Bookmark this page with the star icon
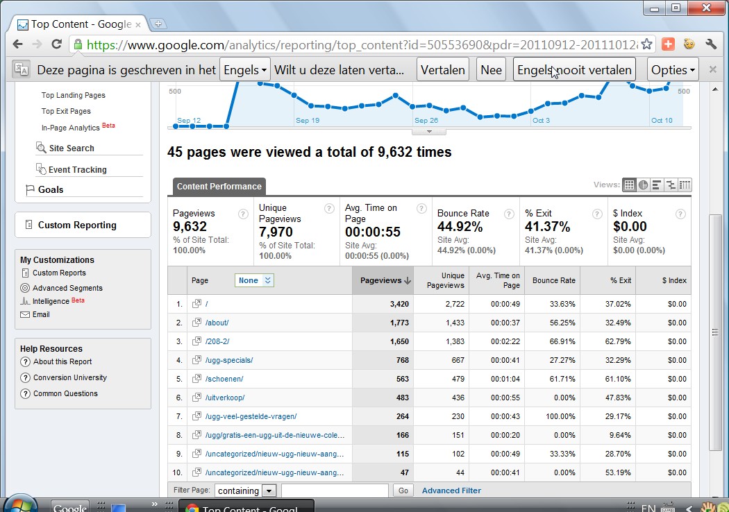The height and width of the screenshot is (512, 729). click(x=646, y=44)
